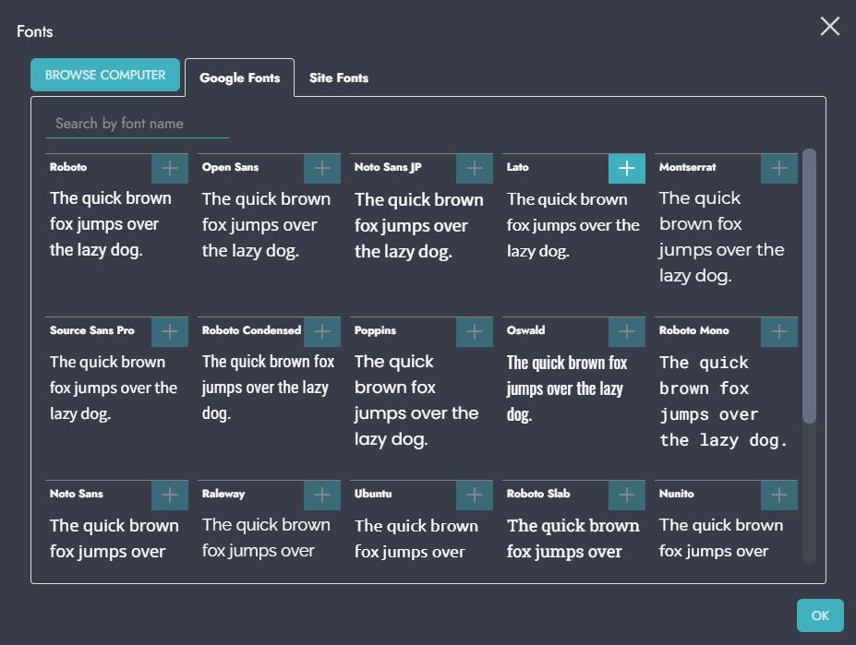Add Ubuntu font using plus icon
Screen dimensions: 856x645
pyautogui.click(x=474, y=495)
